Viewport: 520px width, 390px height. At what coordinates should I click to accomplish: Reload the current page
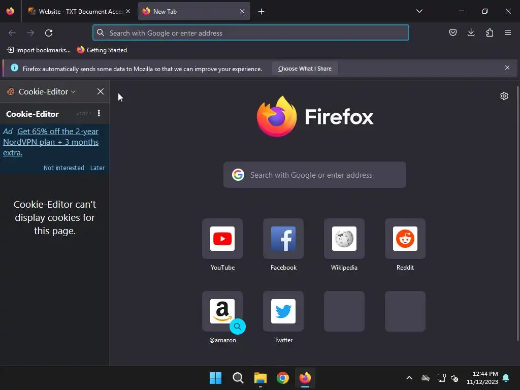(49, 33)
